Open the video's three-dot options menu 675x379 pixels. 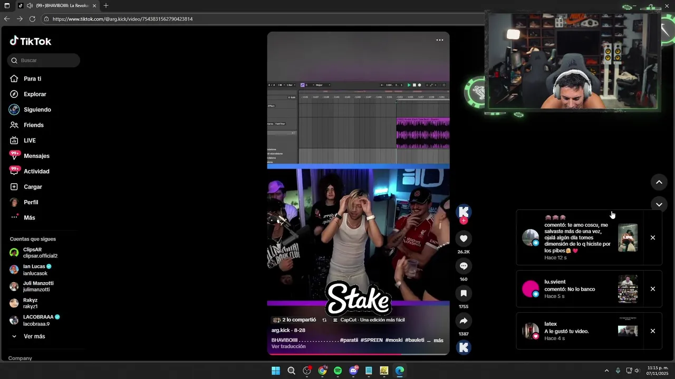[439, 40]
